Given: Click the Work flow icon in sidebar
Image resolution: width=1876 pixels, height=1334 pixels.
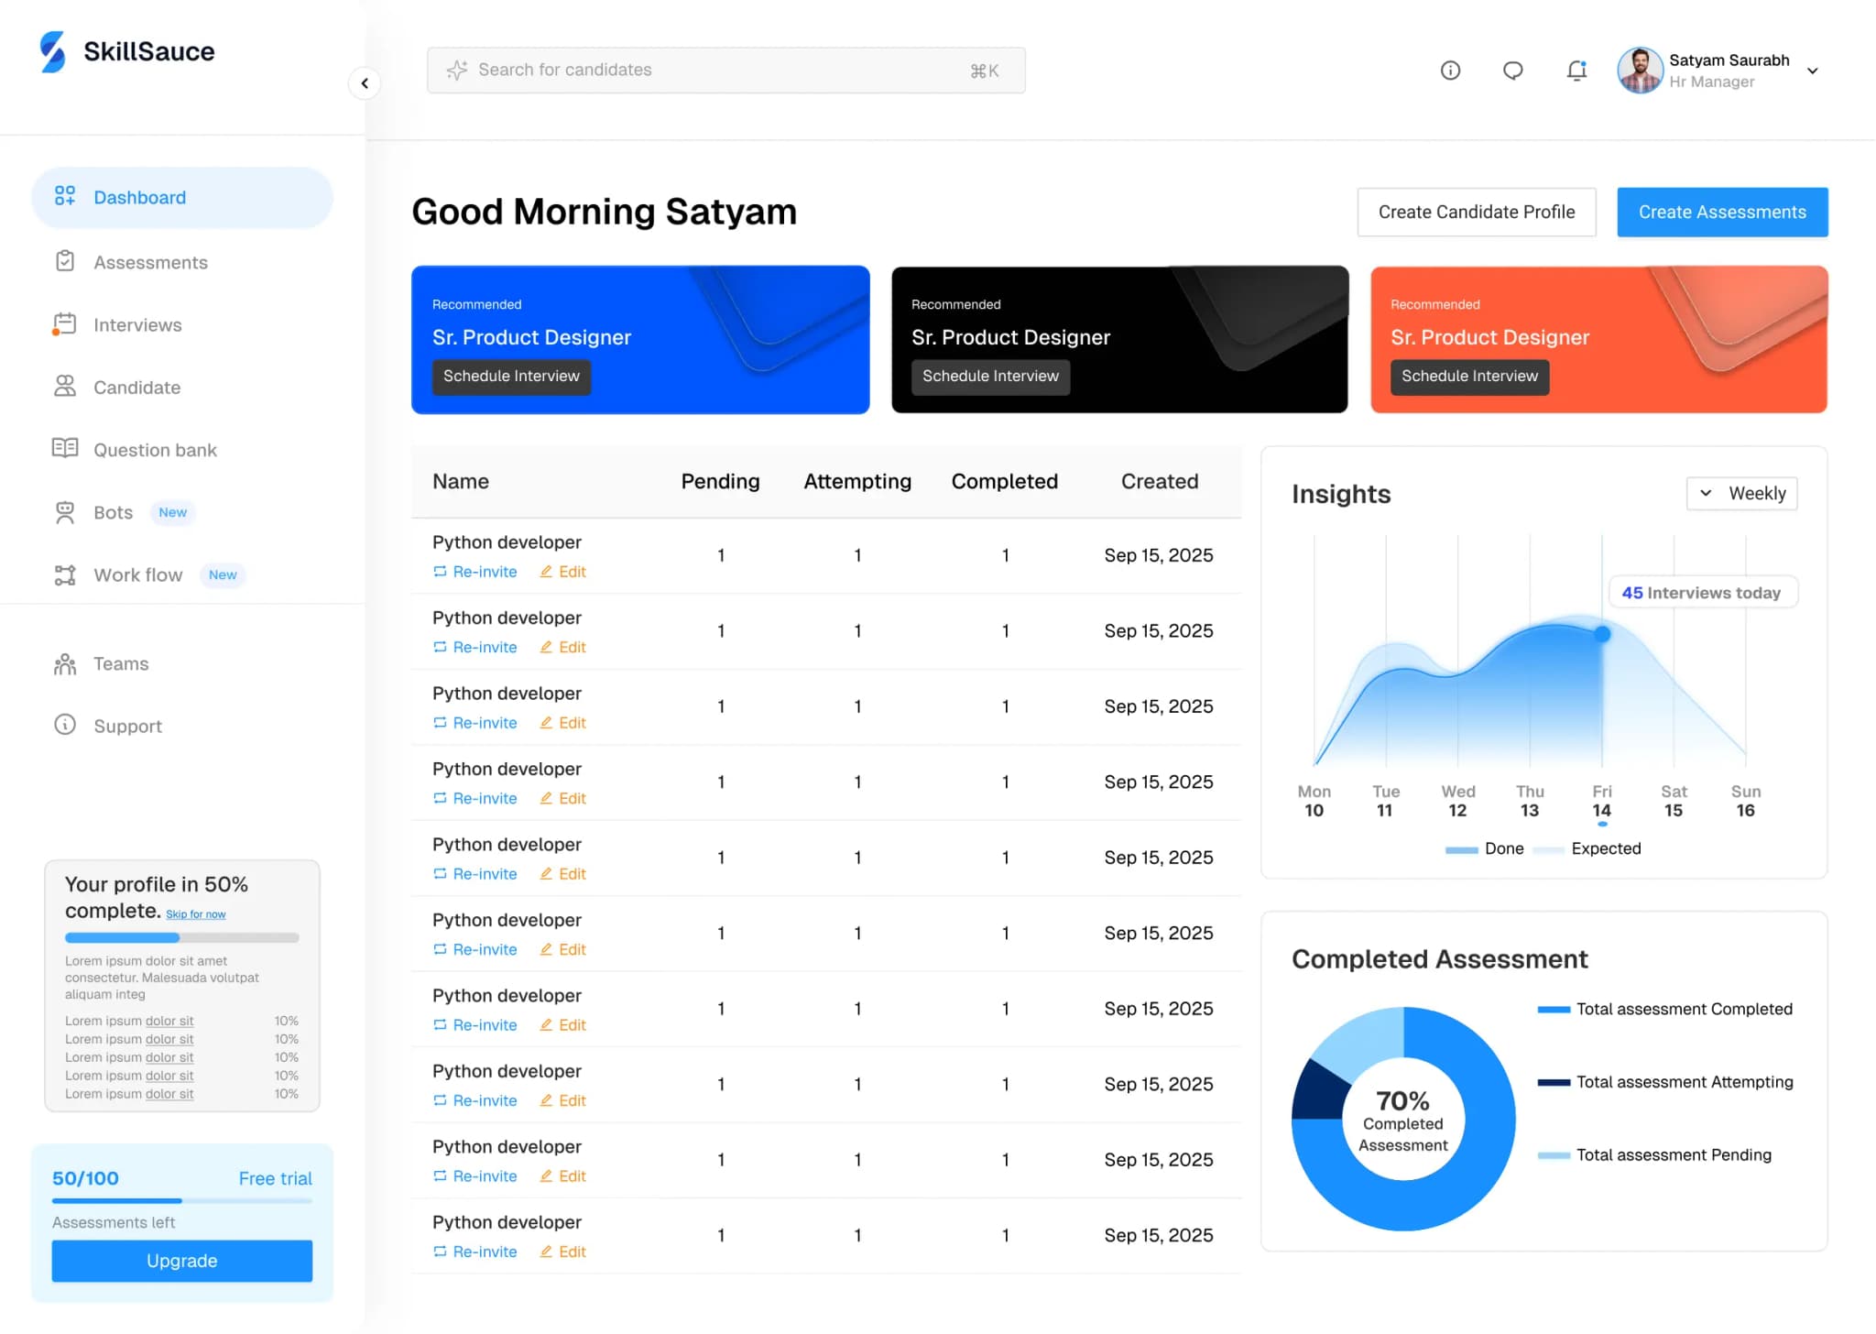Looking at the screenshot, I should [x=65, y=574].
